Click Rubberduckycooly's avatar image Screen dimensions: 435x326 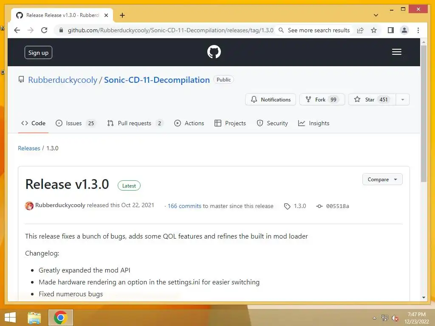tap(29, 206)
